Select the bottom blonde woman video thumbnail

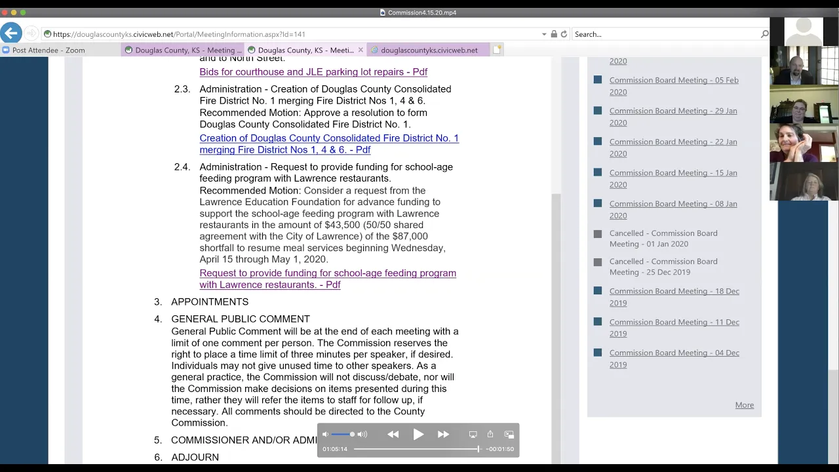click(804, 181)
